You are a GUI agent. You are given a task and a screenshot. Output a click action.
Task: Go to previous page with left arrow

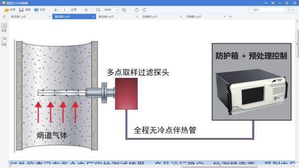pyautogui.click(x=56, y=10)
